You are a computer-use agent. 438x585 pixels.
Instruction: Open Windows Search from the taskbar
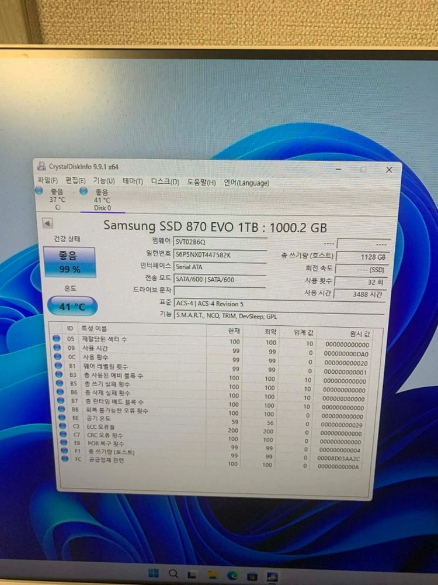[x=173, y=574]
